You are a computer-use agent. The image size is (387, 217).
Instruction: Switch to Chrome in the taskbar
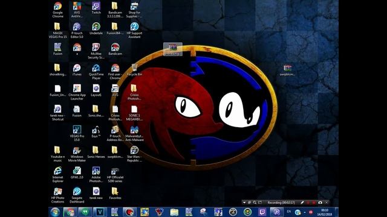tap(70, 212)
